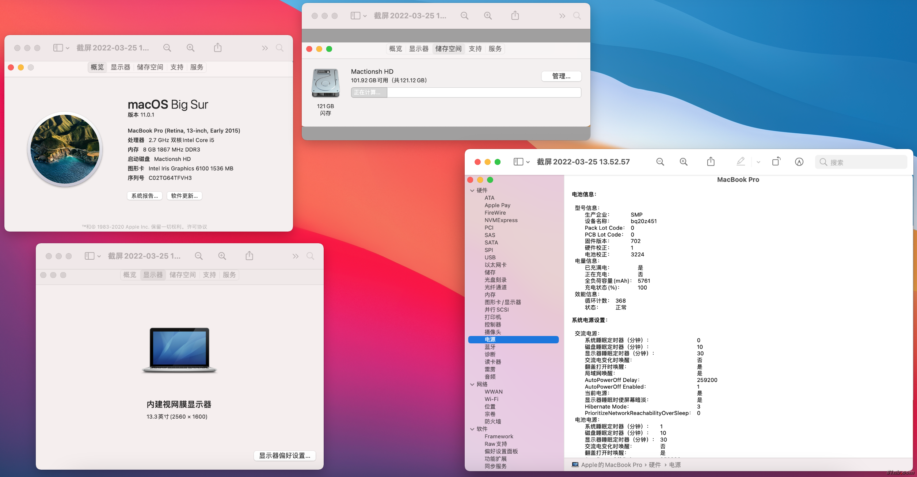The width and height of the screenshot is (917, 477).
Task: Select 蓝牙 in the hardware sidebar
Action: [x=490, y=347]
